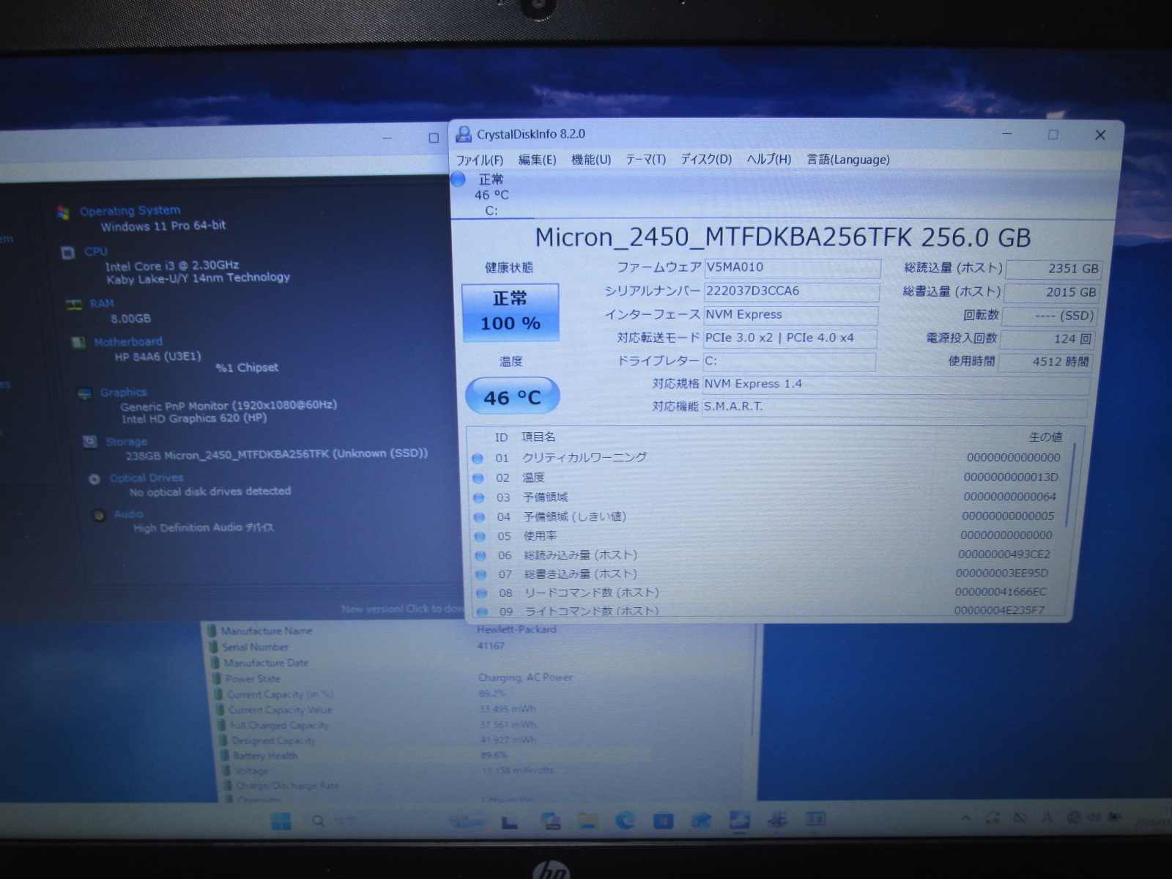Open File Explorer from the taskbar
This screenshot has height=879, width=1172.
coord(587,820)
